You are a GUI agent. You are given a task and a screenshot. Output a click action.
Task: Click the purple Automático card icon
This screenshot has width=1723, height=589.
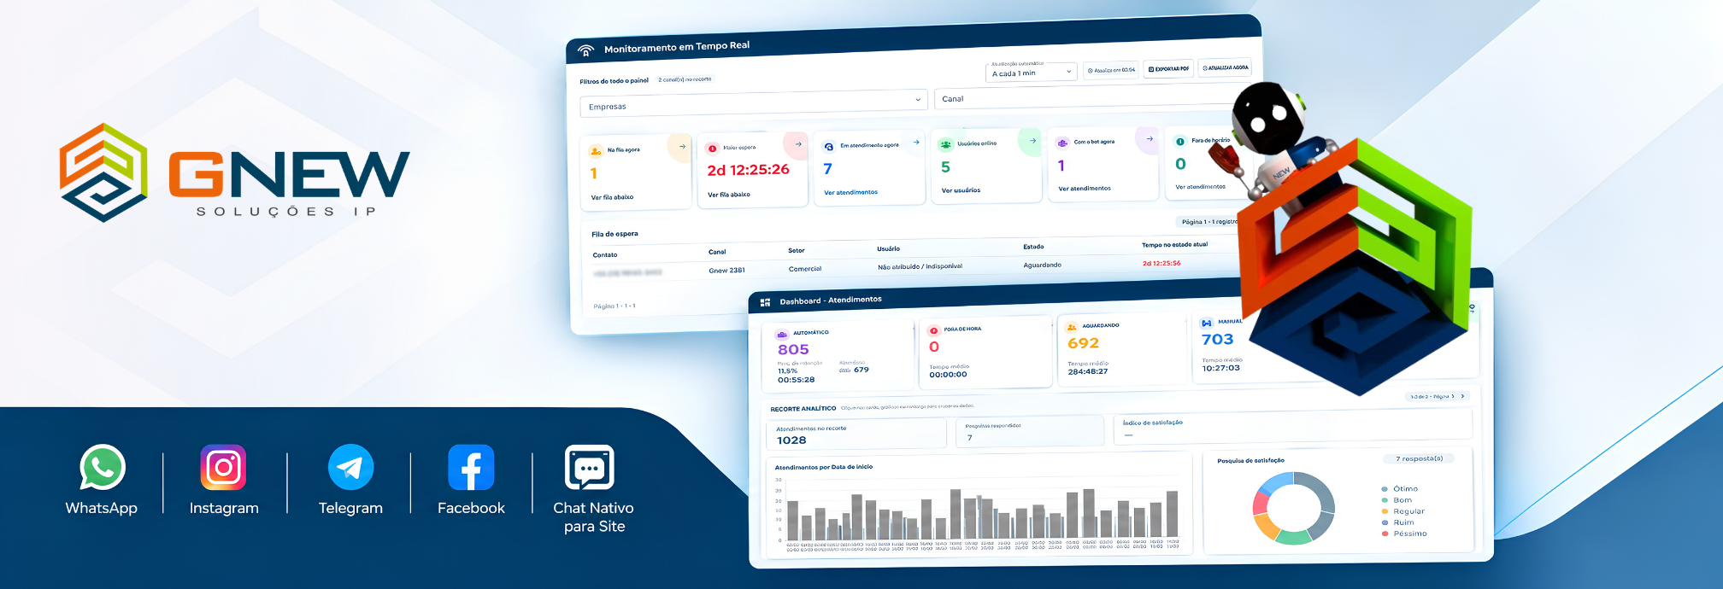[x=781, y=335]
